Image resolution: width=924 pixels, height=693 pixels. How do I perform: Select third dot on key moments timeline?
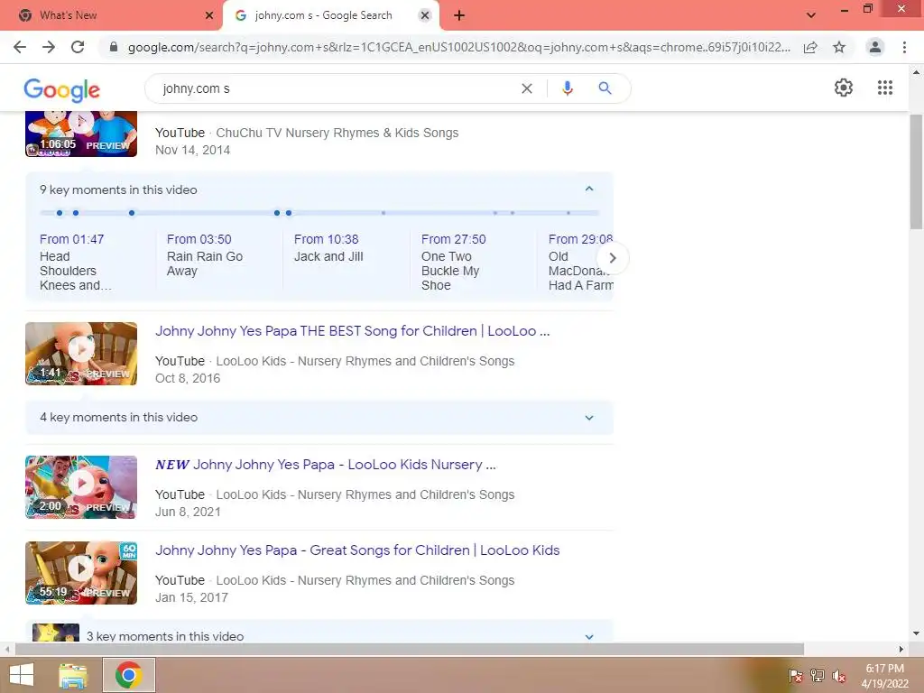132,213
